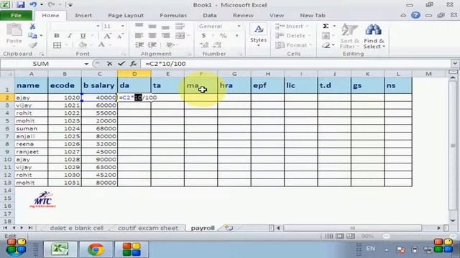Click the Decrease Indent icon
The image size is (460, 258).
[x=139, y=45]
